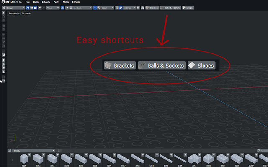Click the plus button on brick 6111
The image size is (268, 167).
click(157, 155)
